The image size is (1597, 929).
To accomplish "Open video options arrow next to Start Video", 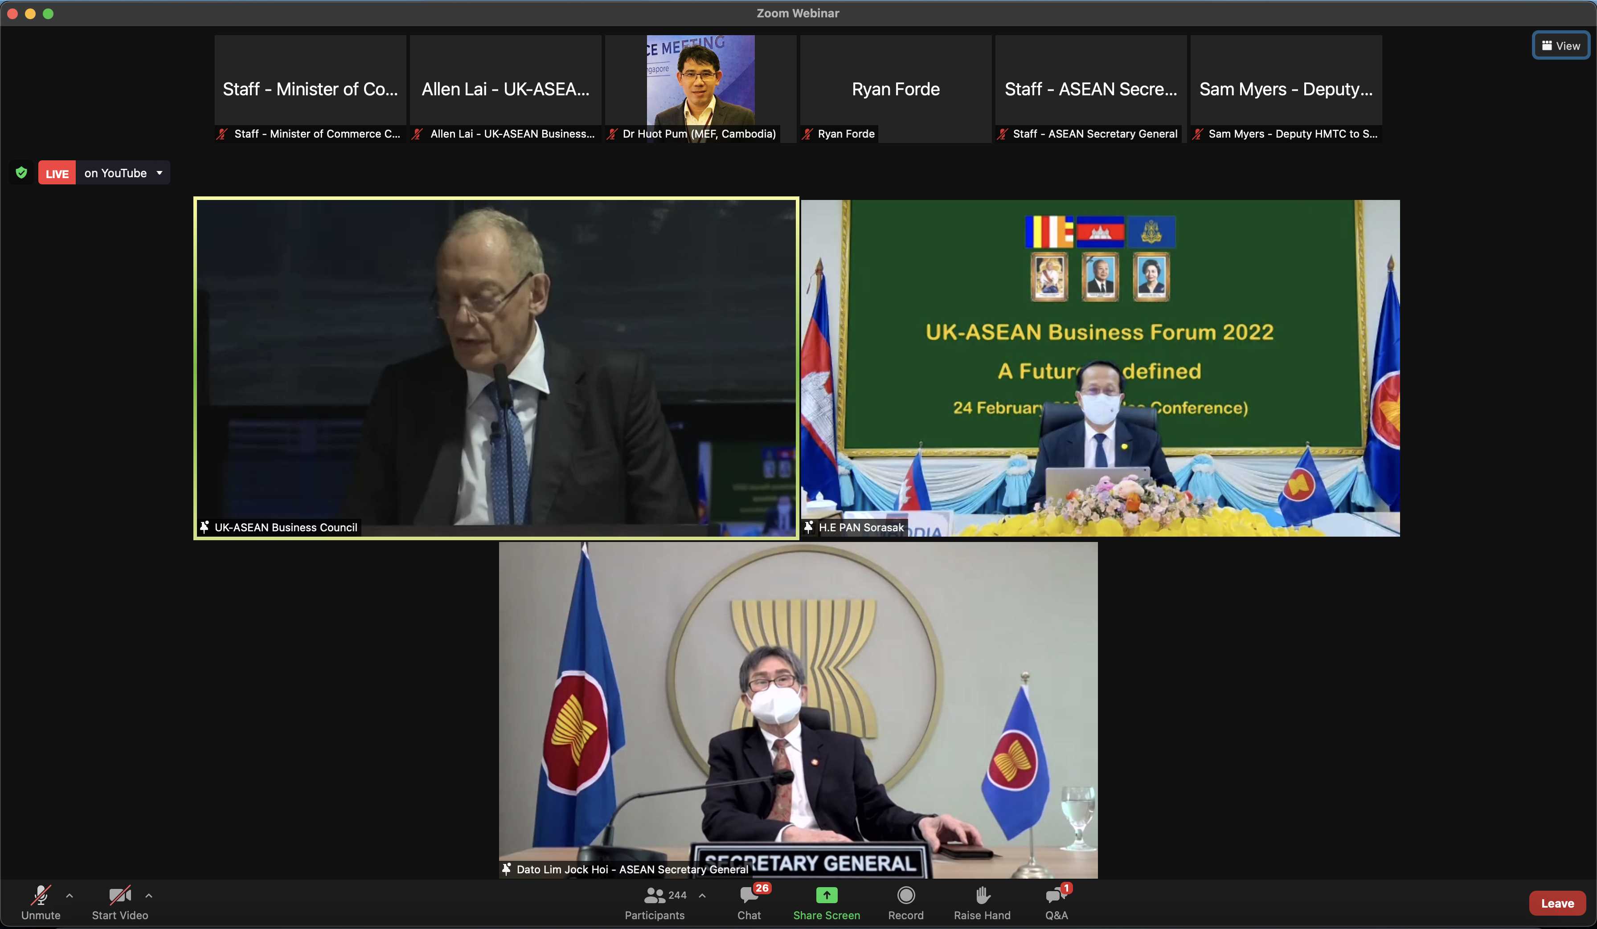I will click(149, 896).
